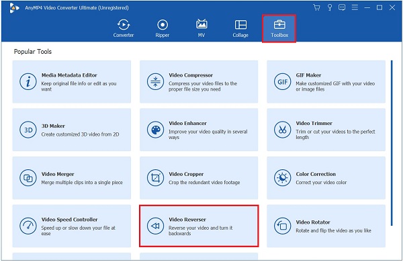The height and width of the screenshot is (262, 403).
Task: Click 'Reverse your video and turn it' description
Action: (x=200, y=230)
